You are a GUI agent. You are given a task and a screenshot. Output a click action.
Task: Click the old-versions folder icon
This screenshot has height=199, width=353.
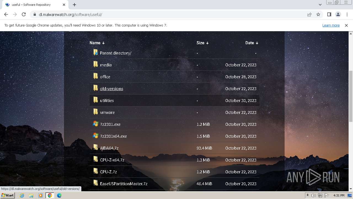click(x=95, y=88)
